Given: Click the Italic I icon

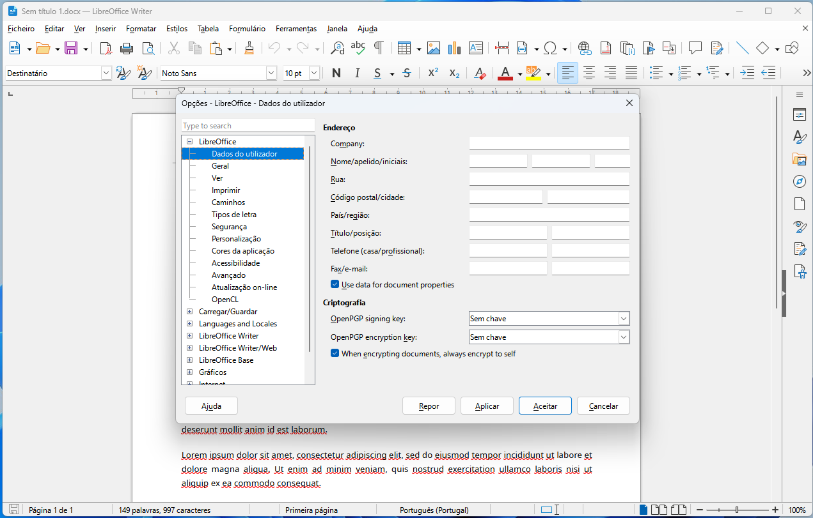Looking at the screenshot, I should click(x=357, y=73).
